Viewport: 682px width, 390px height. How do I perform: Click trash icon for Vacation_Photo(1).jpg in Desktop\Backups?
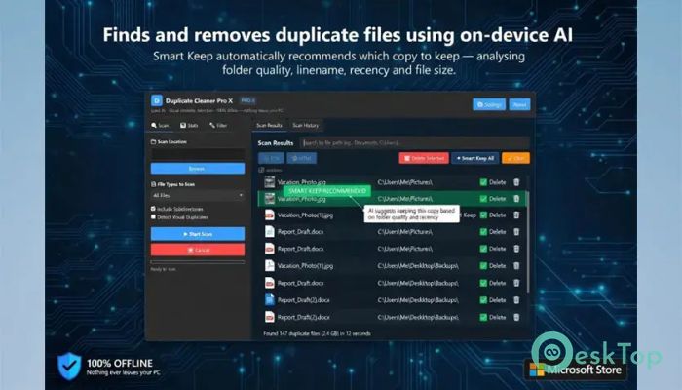click(x=516, y=266)
